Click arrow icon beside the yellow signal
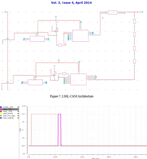Image resolution: width=147 pixels, height=159 pixels. 18,114
